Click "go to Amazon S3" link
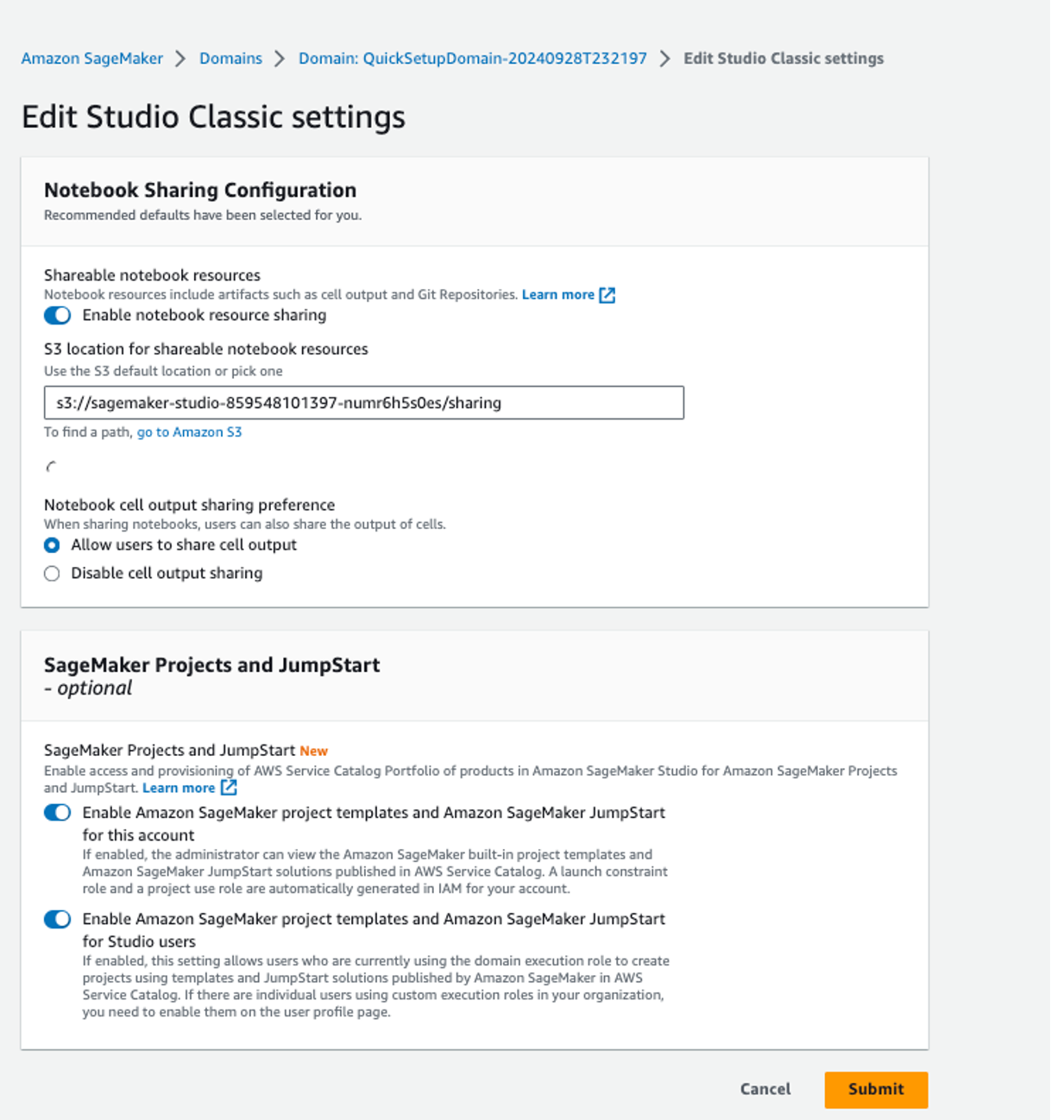Viewport: 1051px width, 1120px height. (188, 431)
